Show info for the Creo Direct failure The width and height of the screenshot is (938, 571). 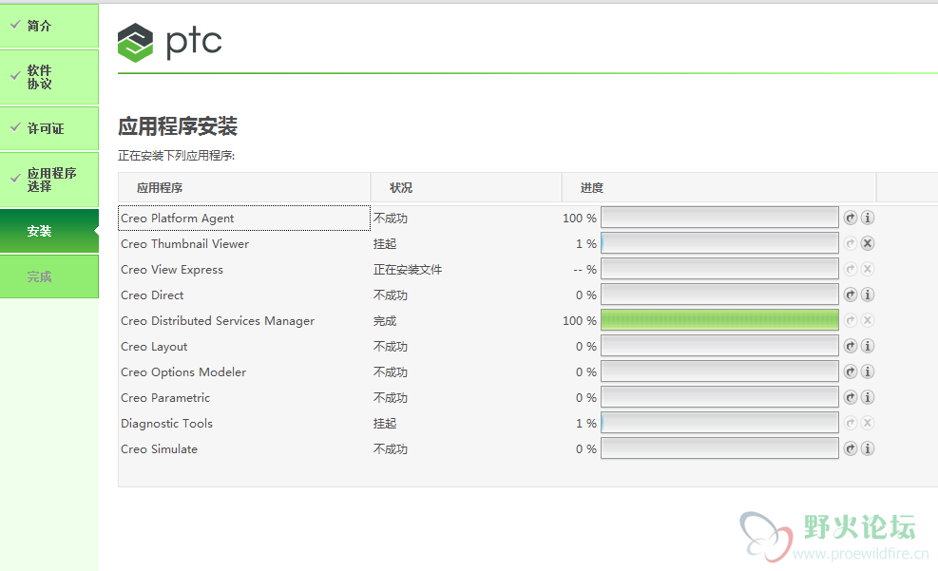(x=868, y=295)
